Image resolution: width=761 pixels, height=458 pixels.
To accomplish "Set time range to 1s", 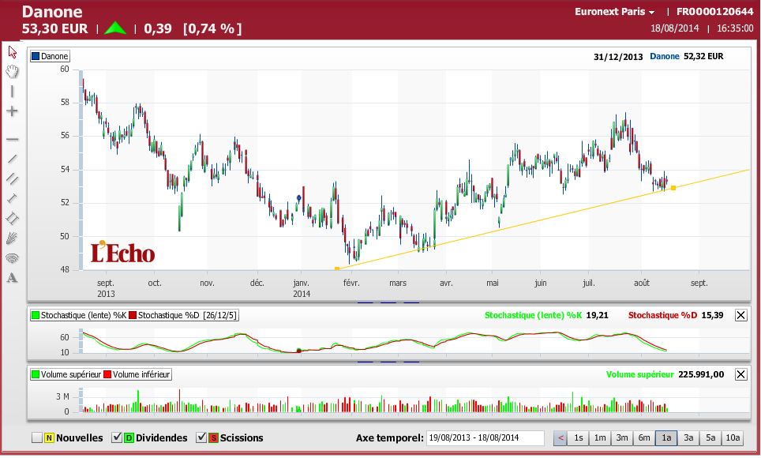I will point(579,438).
